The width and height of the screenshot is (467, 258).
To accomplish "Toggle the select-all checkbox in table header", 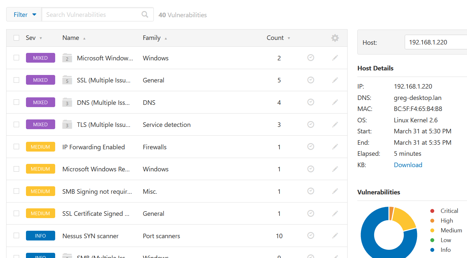I will tap(17, 38).
